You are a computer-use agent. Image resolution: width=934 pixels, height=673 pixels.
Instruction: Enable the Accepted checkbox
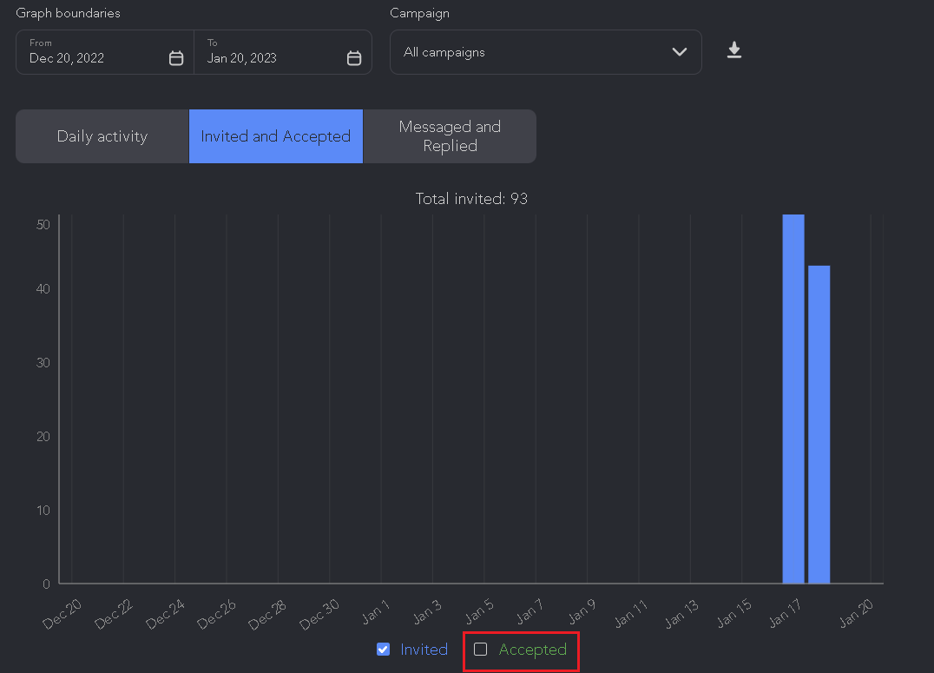click(480, 650)
